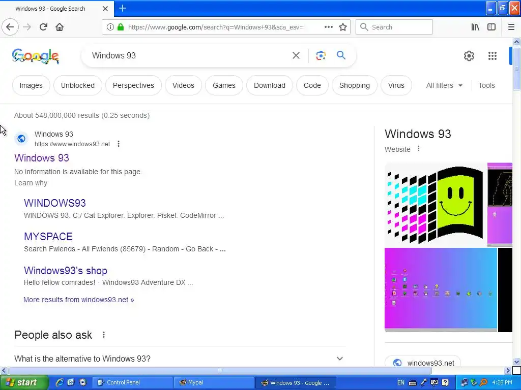Click the on-screen keyboard tray icon
This screenshot has height=390, width=521.
(412, 383)
